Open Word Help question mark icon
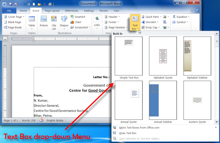 [197, 11]
